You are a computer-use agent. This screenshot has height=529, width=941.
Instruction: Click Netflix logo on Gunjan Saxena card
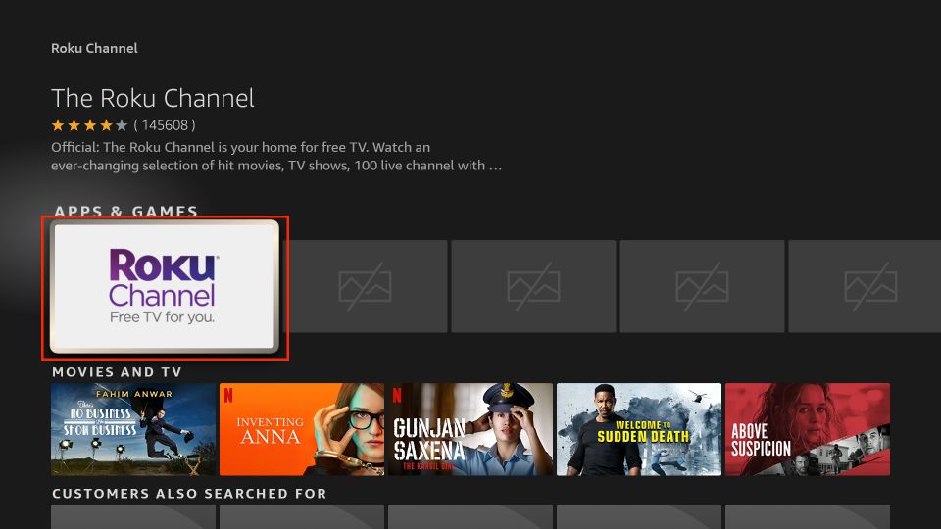point(397,395)
